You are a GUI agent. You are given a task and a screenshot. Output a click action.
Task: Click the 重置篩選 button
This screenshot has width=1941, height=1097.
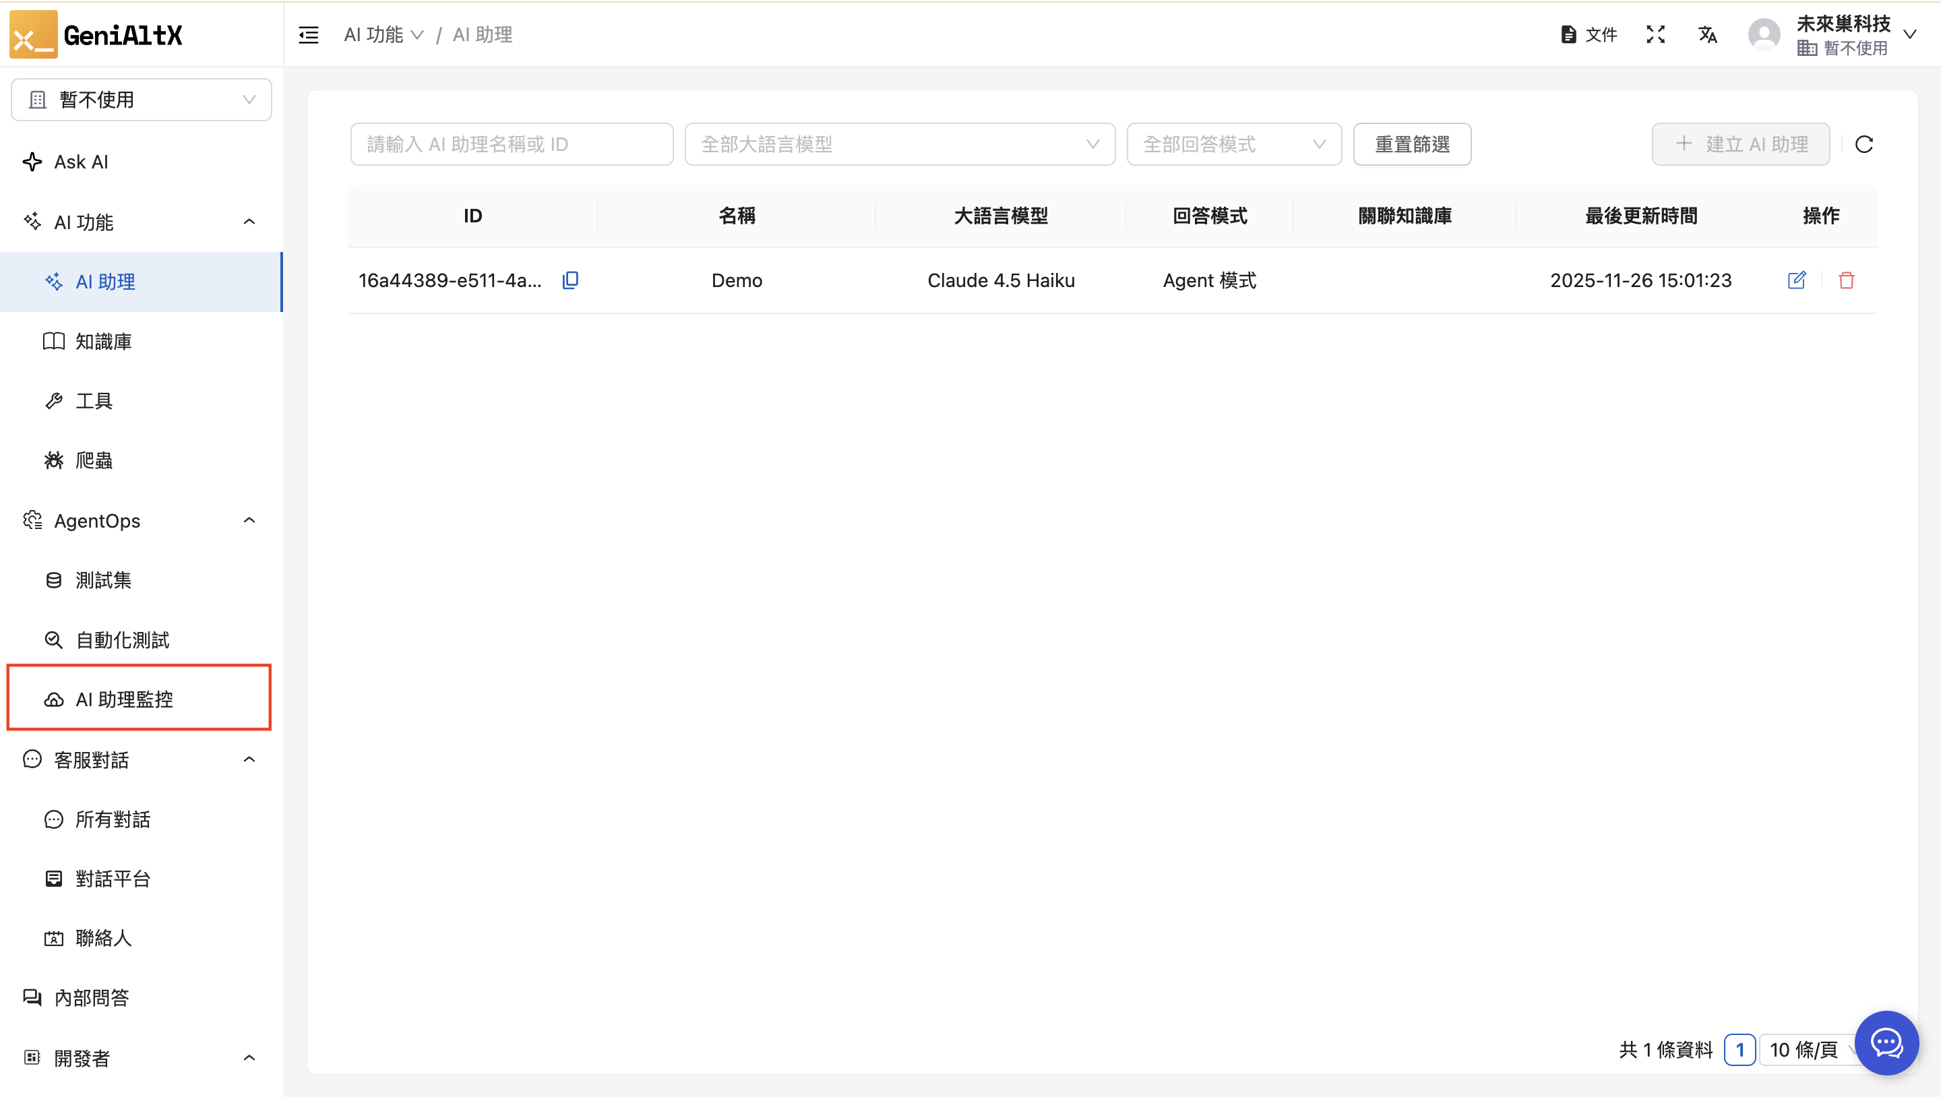[x=1412, y=144]
